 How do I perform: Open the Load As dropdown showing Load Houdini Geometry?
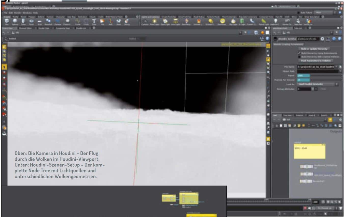coord(318,84)
